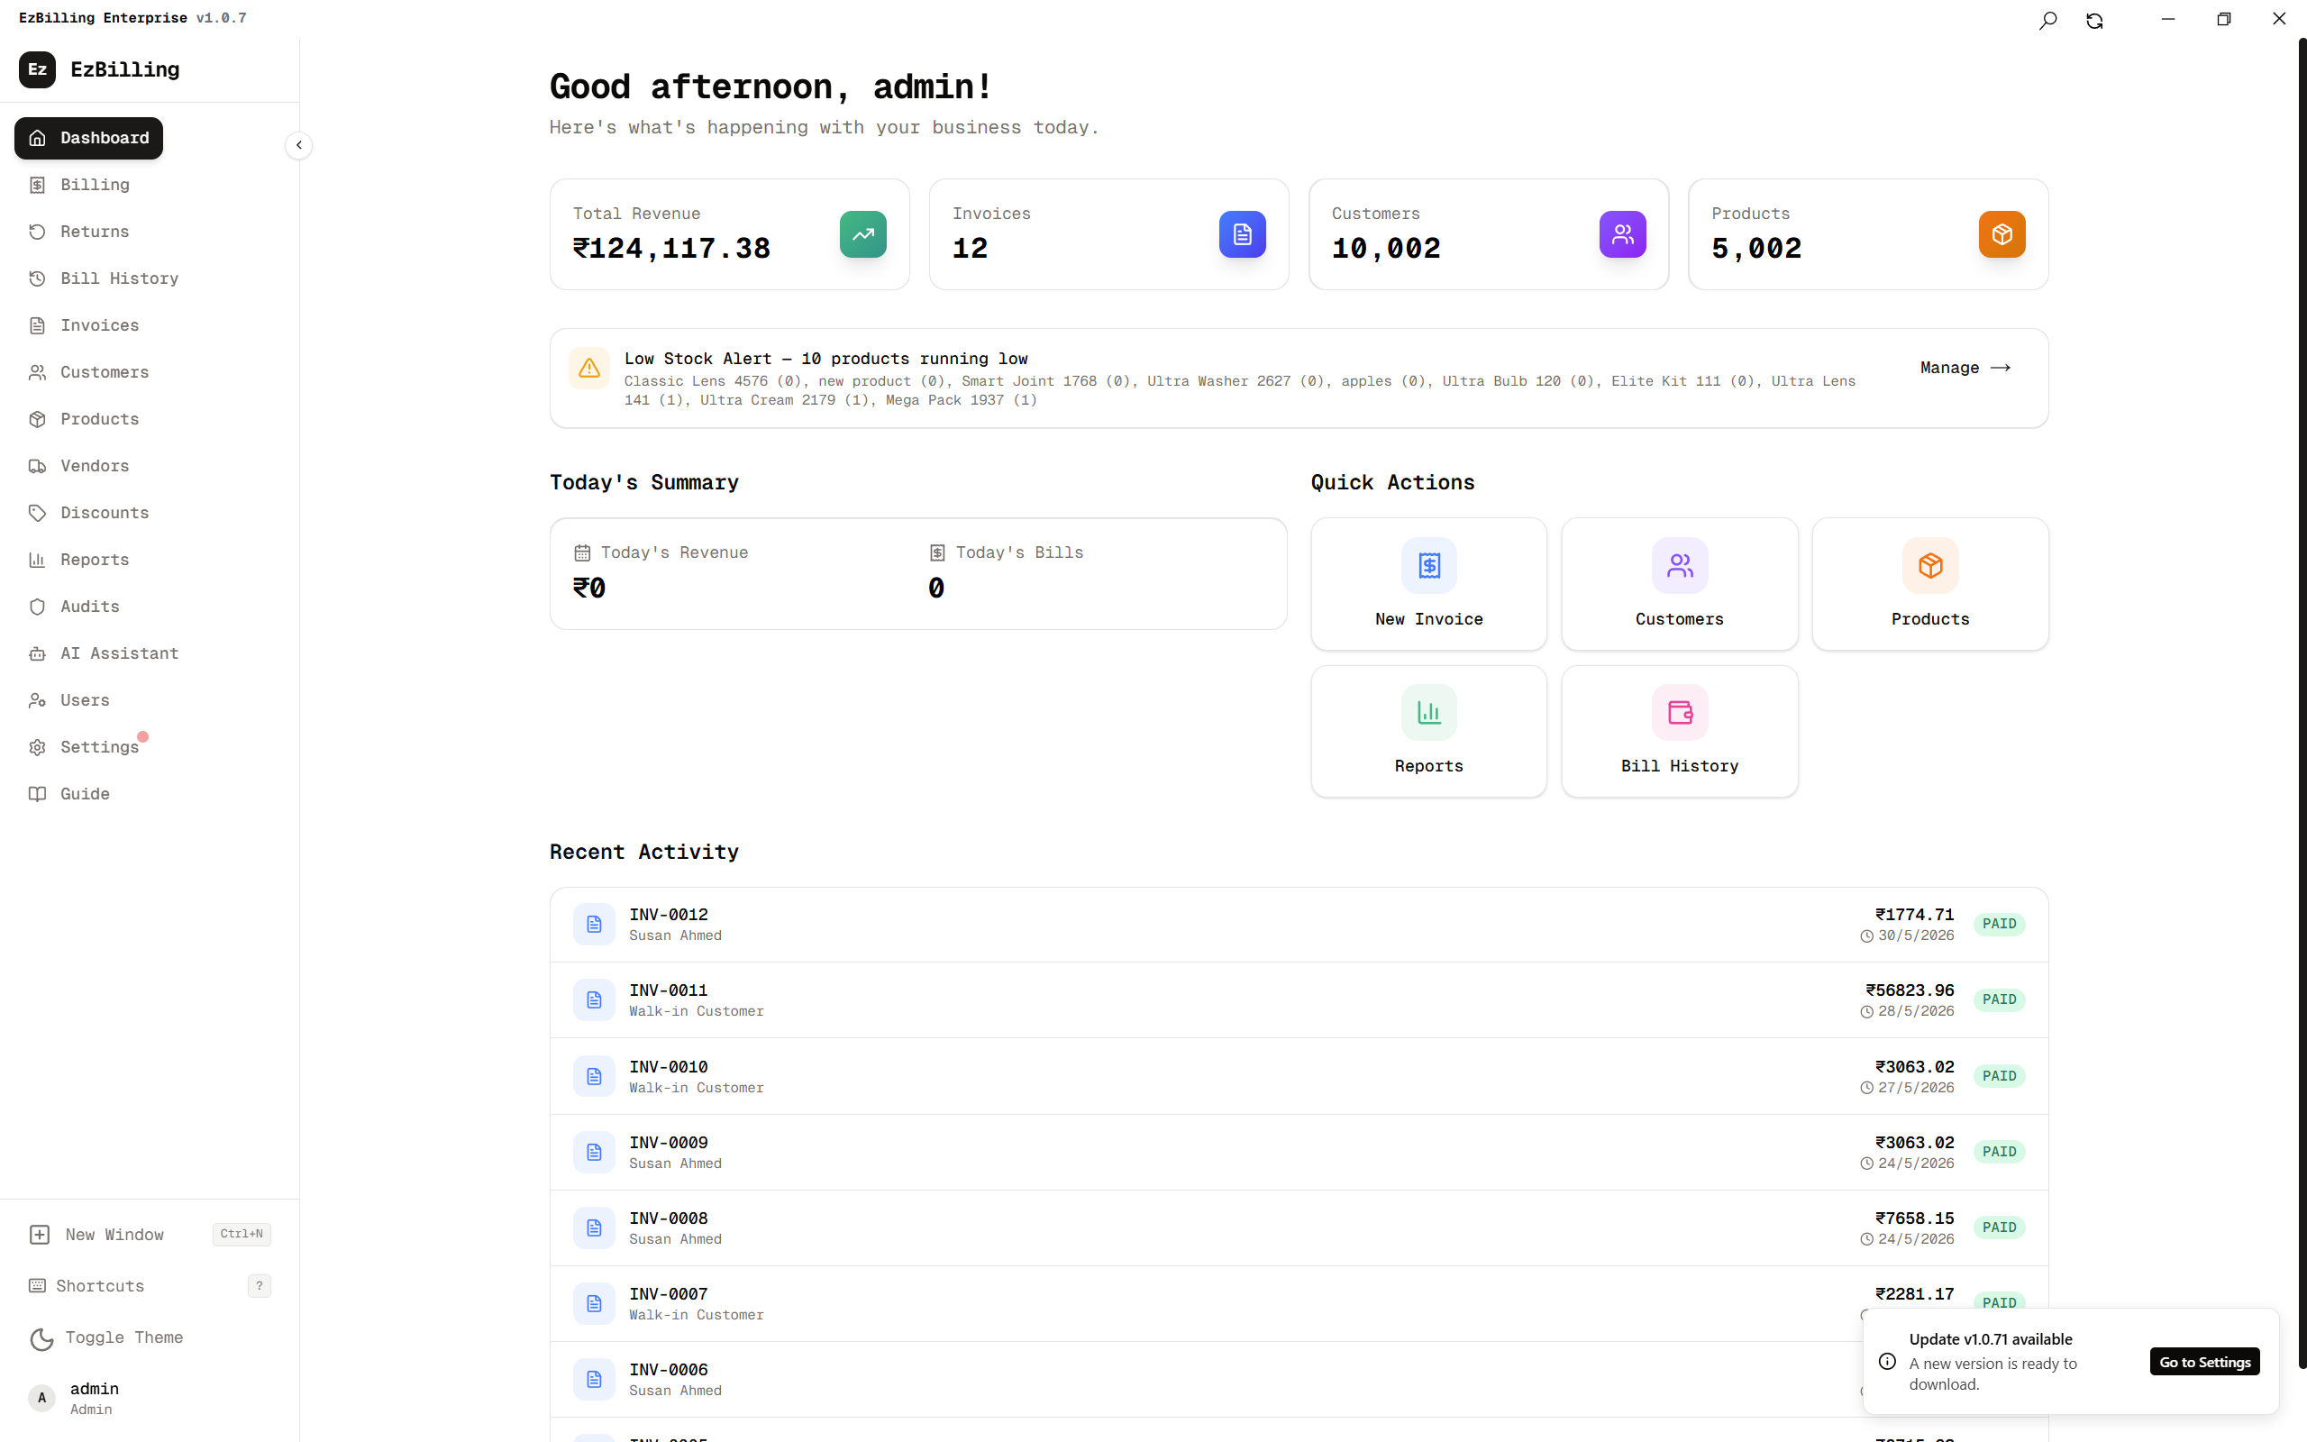Open the search icon in title bar
The height and width of the screenshot is (1442, 2307).
pos(2047,20)
